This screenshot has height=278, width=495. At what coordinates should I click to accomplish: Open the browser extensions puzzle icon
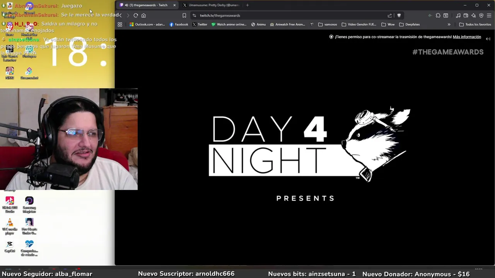(x=438, y=15)
